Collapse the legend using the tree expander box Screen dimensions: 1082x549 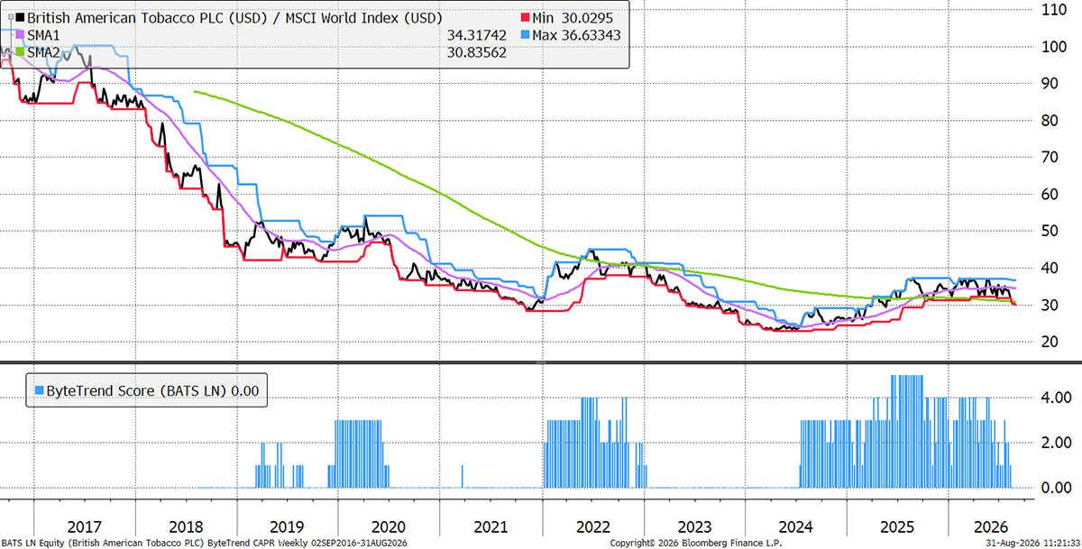11,17
